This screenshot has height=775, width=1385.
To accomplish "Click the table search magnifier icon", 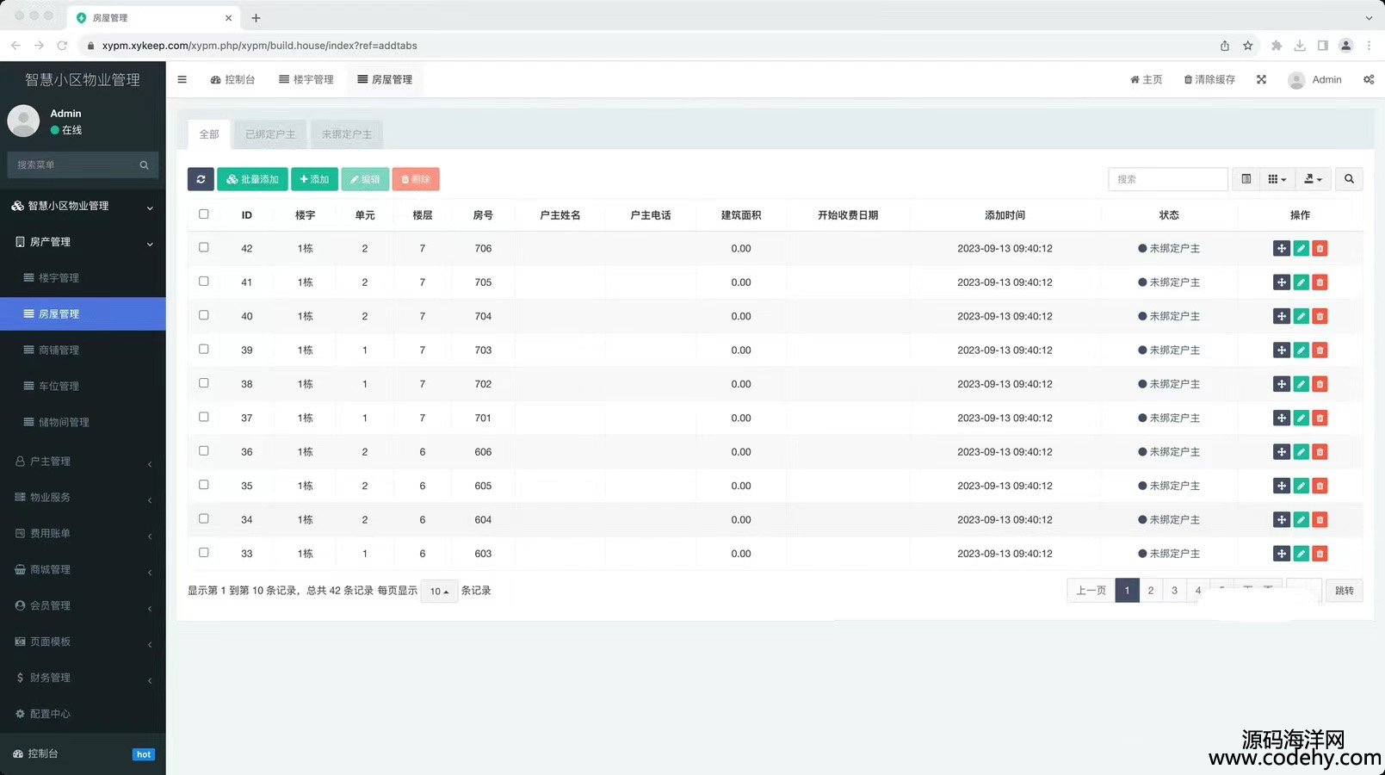I will coord(1349,179).
